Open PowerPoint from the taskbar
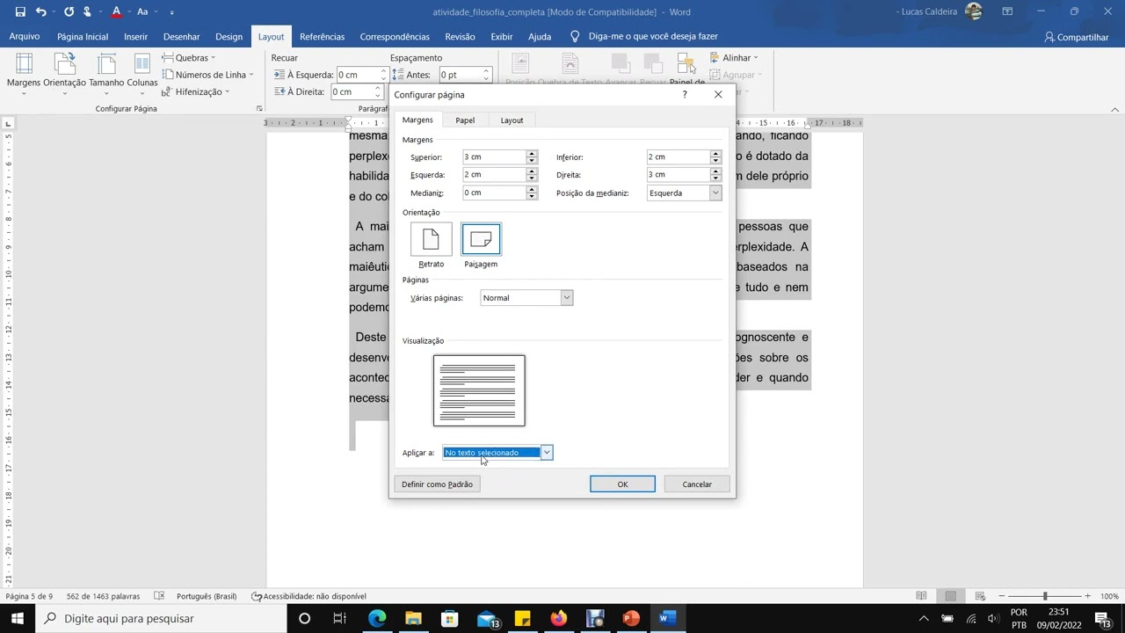This screenshot has width=1125, height=633. click(x=630, y=618)
